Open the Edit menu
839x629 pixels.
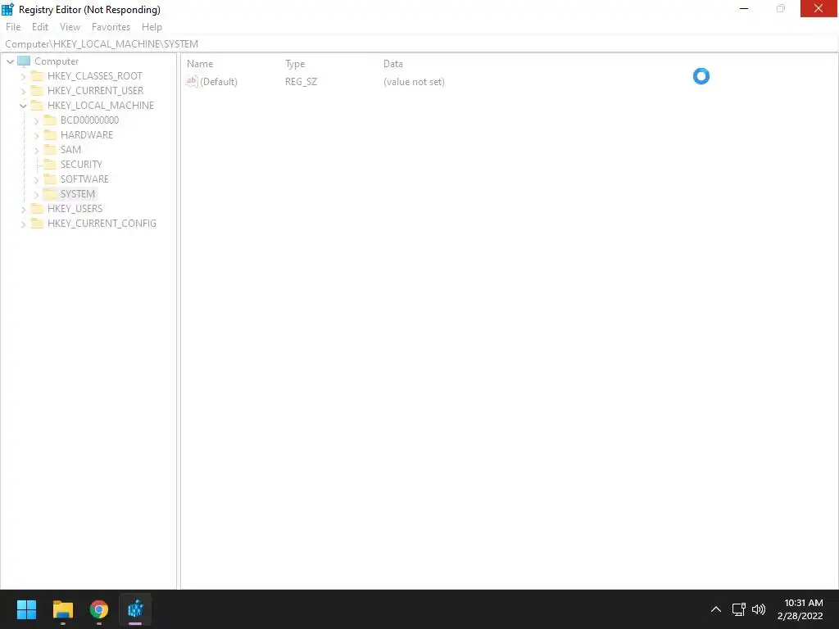click(x=40, y=27)
